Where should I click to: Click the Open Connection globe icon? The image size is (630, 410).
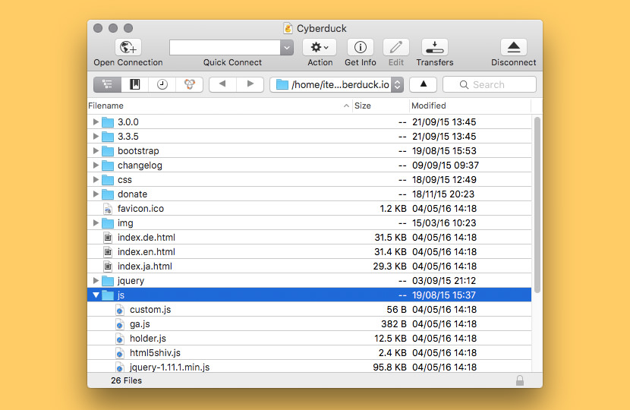(128, 47)
